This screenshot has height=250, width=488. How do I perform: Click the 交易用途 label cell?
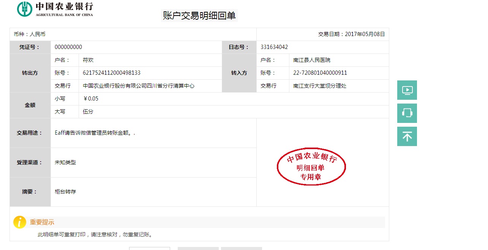point(30,133)
